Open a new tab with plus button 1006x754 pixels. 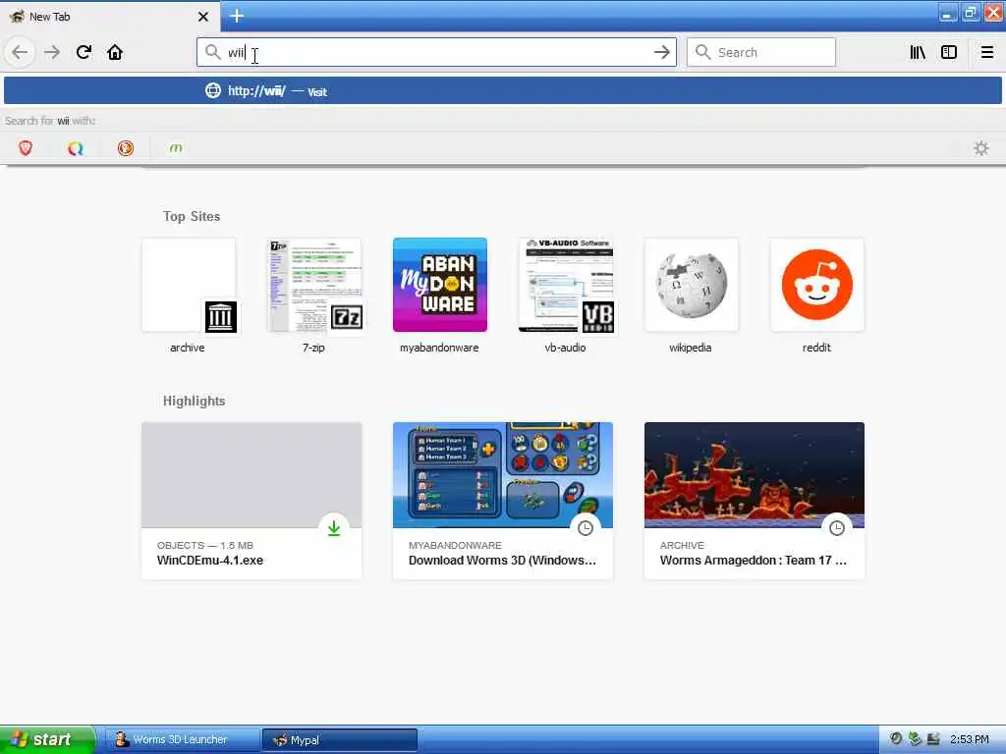(237, 16)
